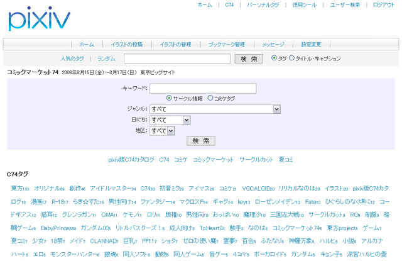The height and width of the screenshot is (261, 402).
Task: Click C74 link below search form
Action: click(164, 160)
